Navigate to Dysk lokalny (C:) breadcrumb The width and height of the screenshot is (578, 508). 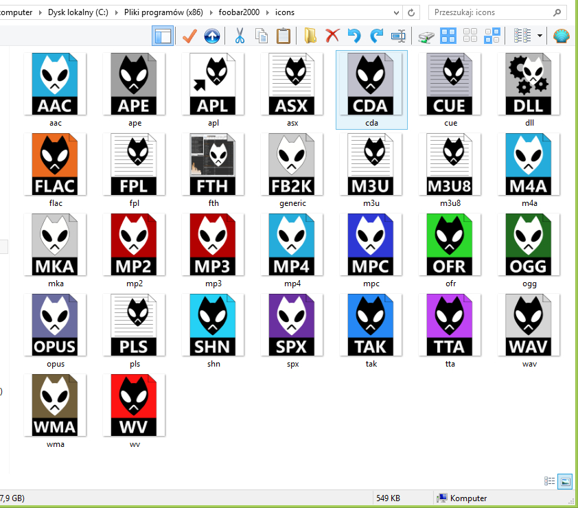[x=78, y=12]
